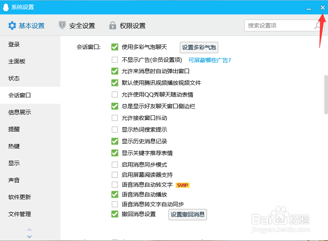This screenshot has height=241, width=328.
Task: Uncheck 允许来消息时自动弹出窗口 checkbox
Action: tap(115, 71)
